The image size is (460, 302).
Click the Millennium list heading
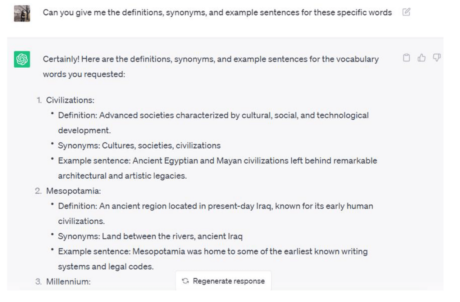pyautogui.click(x=68, y=282)
